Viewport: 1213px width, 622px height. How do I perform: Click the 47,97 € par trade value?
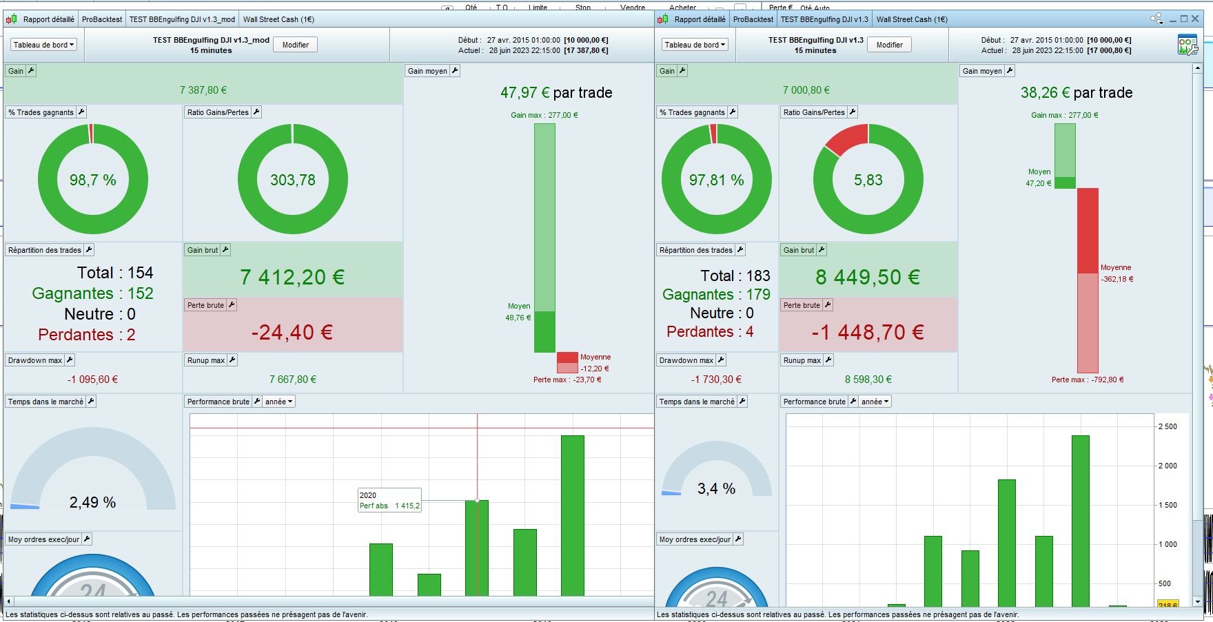(x=556, y=92)
